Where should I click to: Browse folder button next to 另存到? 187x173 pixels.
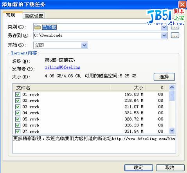(175, 35)
